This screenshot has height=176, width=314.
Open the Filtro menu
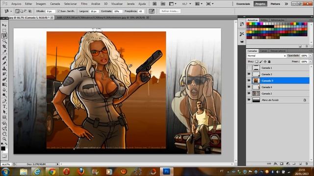pyautogui.click(x=84, y=4)
